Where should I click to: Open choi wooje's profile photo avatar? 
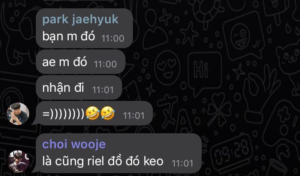(19, 161)
